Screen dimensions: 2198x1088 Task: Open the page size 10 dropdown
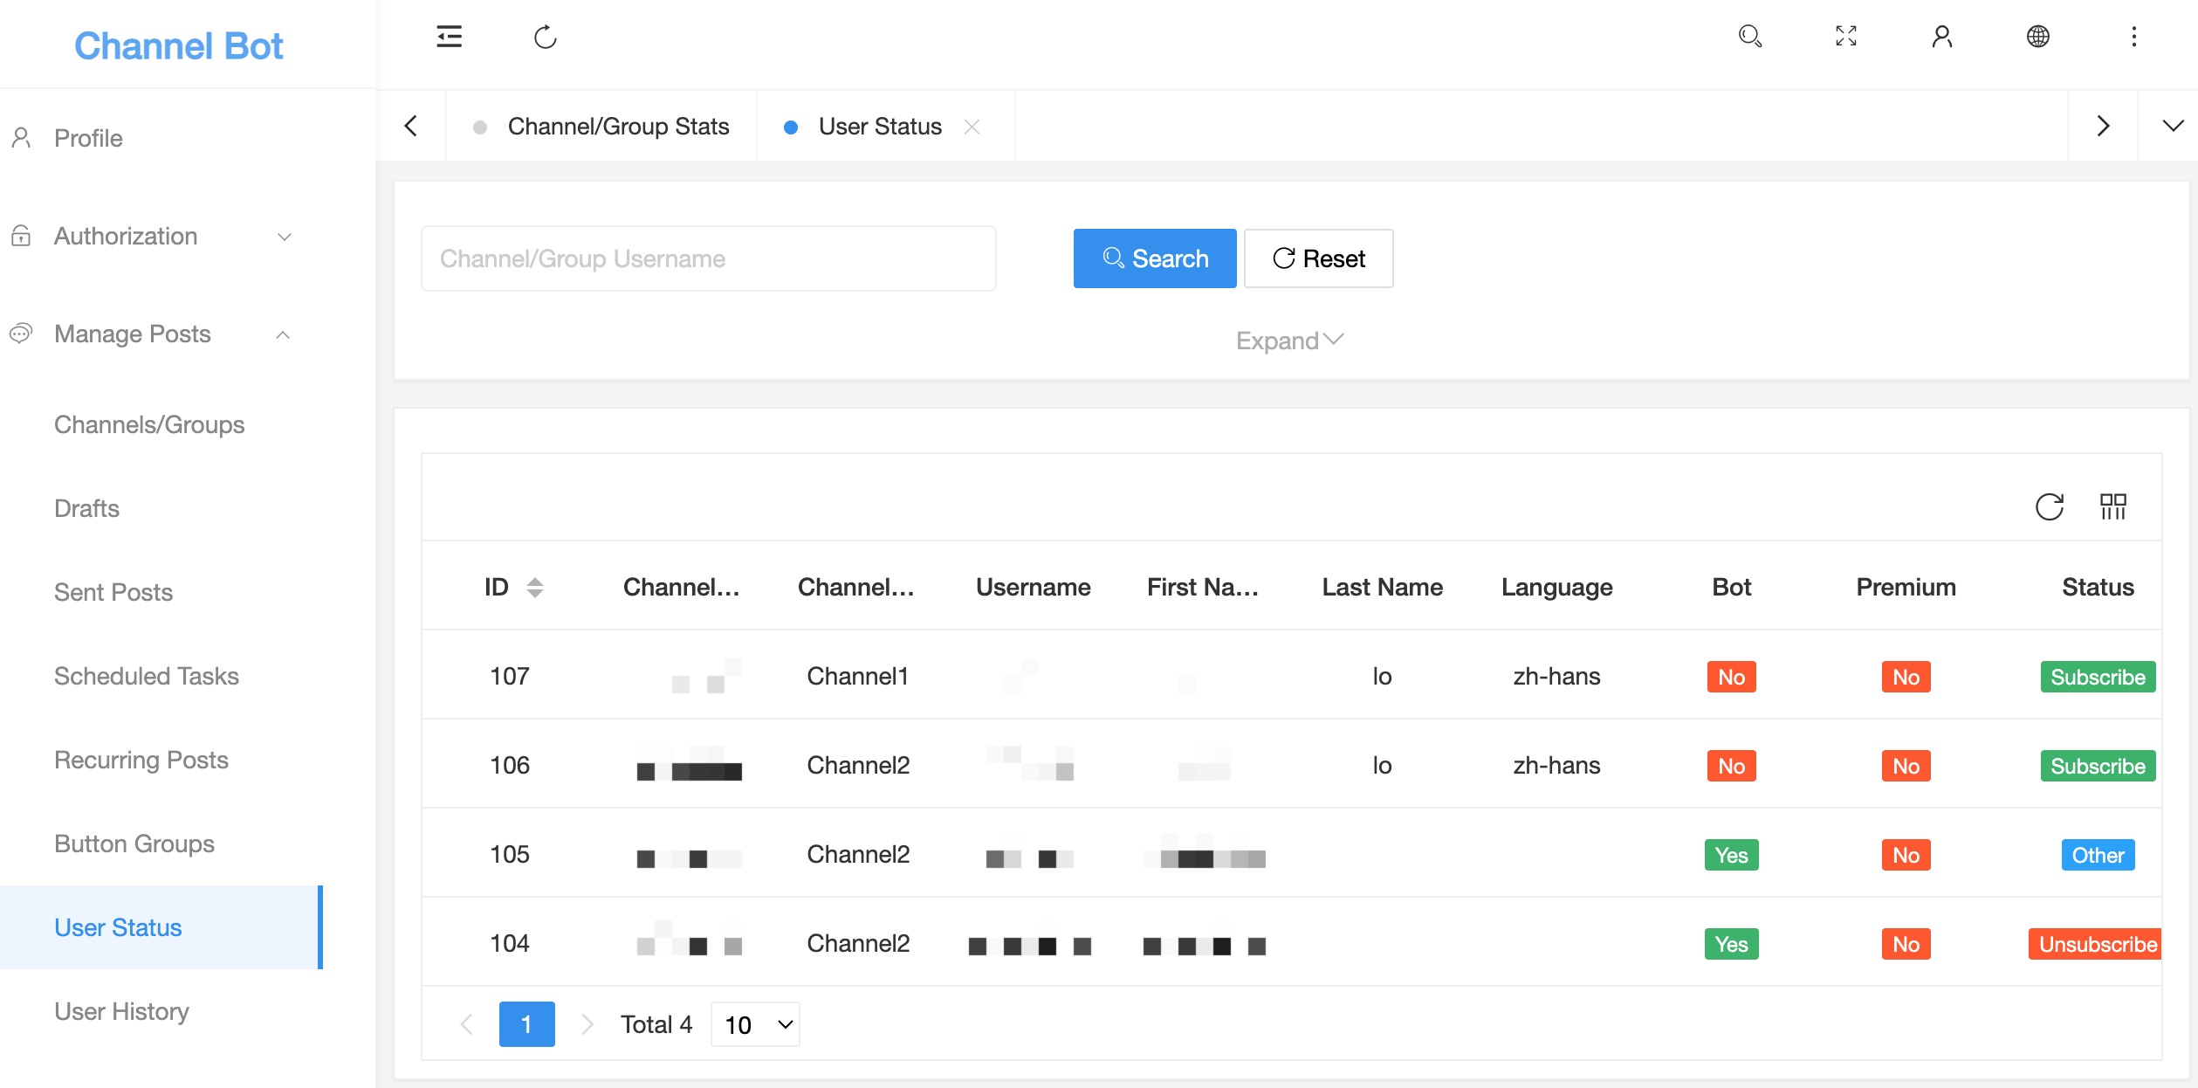pos(755,1024)
